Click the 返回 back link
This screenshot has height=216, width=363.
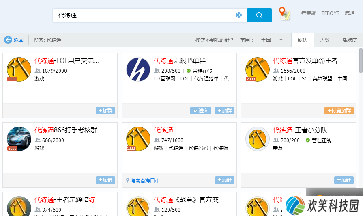pos(18,40)
